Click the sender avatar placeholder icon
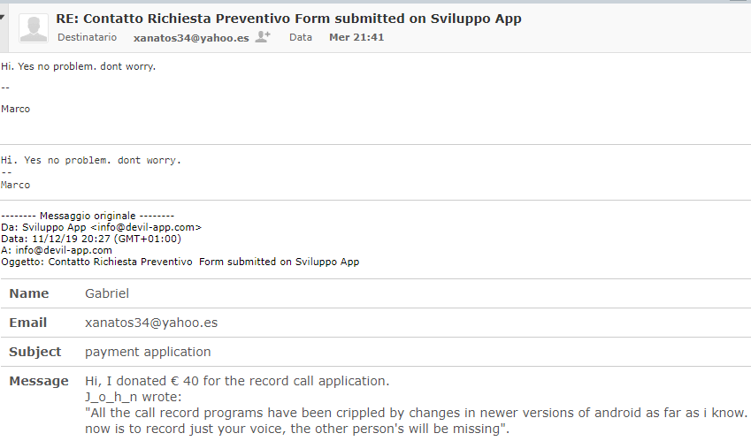 click(x=34, y=27)
